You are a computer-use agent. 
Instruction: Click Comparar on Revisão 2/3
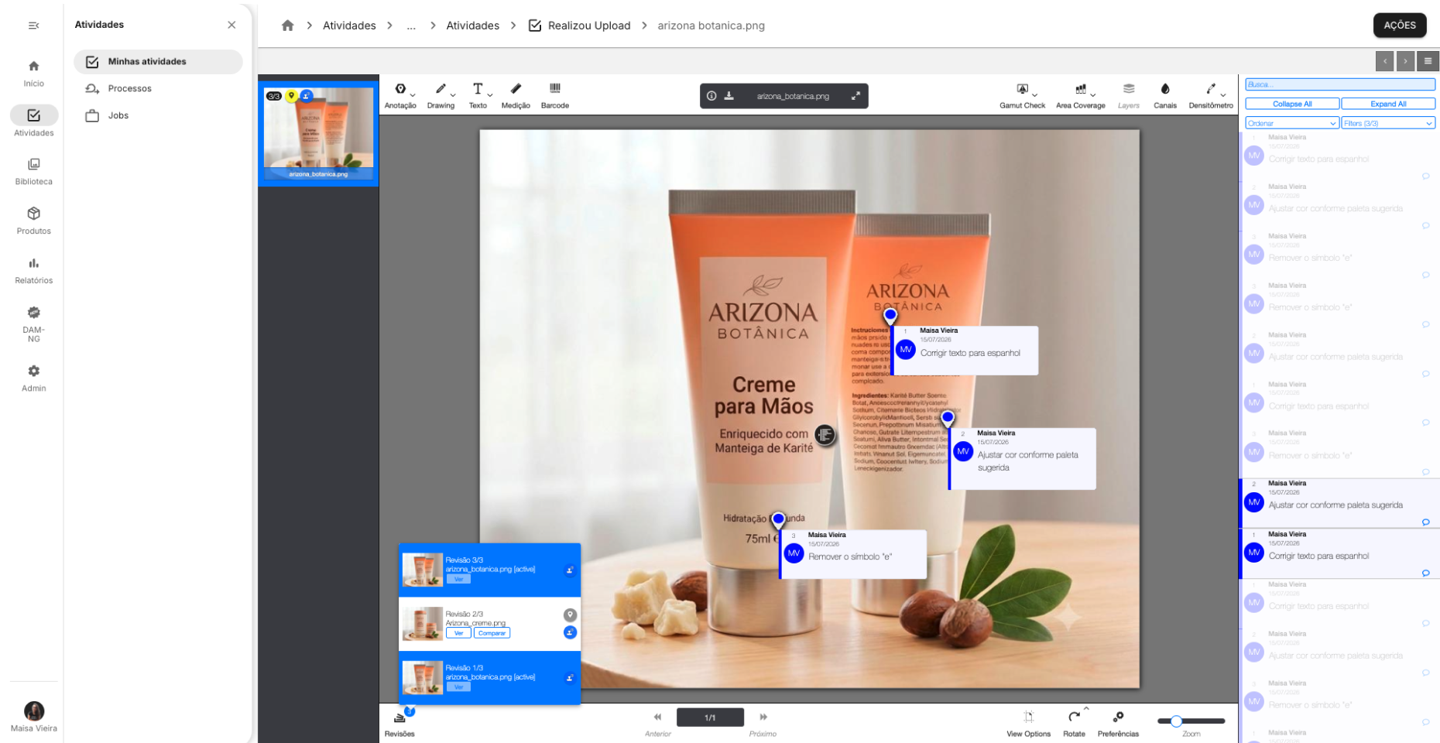(492, 633)
